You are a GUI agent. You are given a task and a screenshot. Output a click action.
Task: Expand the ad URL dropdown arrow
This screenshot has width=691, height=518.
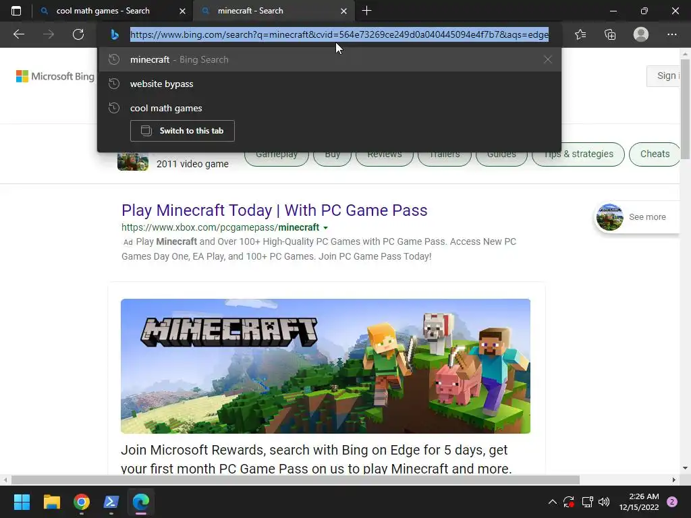tap(326, 228)
